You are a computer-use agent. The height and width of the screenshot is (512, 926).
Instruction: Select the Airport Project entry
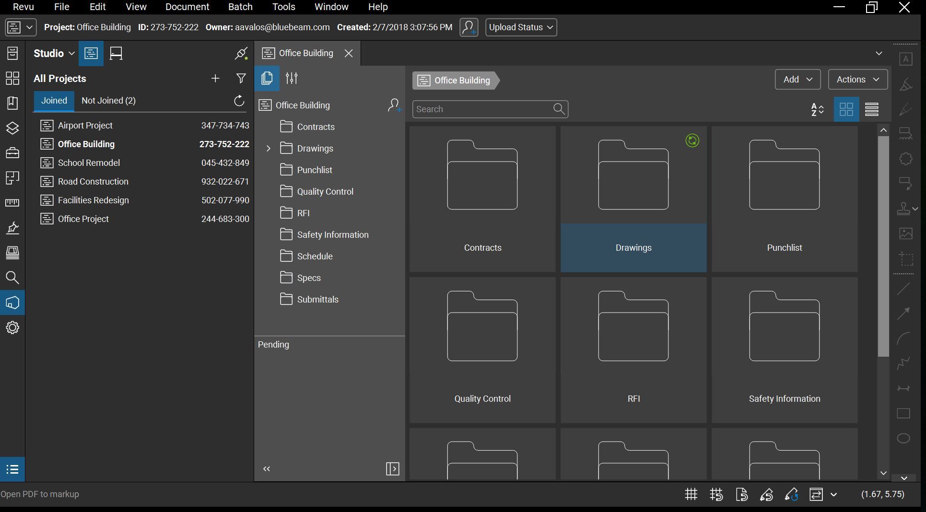pos(85,126)
